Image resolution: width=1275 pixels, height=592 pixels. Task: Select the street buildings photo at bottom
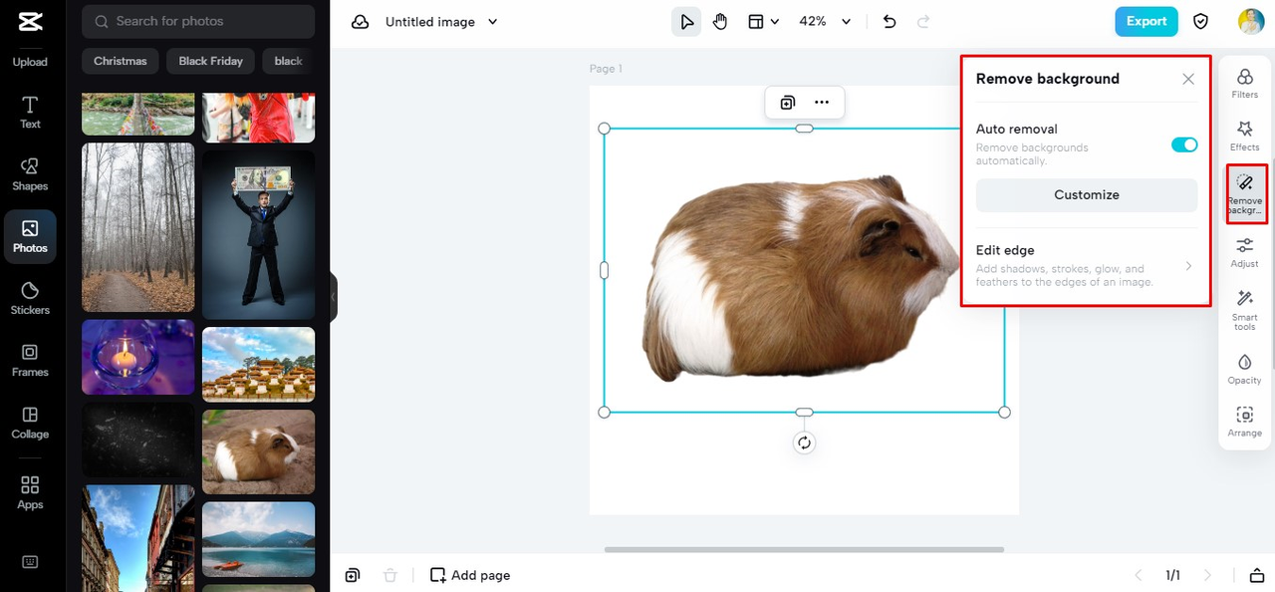point(137,538)
